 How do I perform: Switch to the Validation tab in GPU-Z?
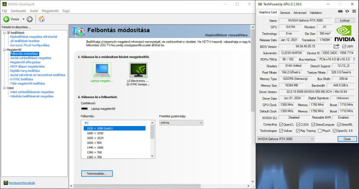pos(316,13)
